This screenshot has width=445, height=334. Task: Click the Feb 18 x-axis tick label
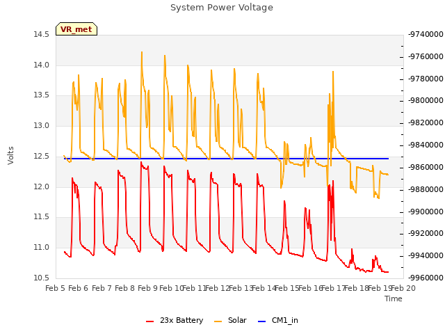(x=356, y=288)
